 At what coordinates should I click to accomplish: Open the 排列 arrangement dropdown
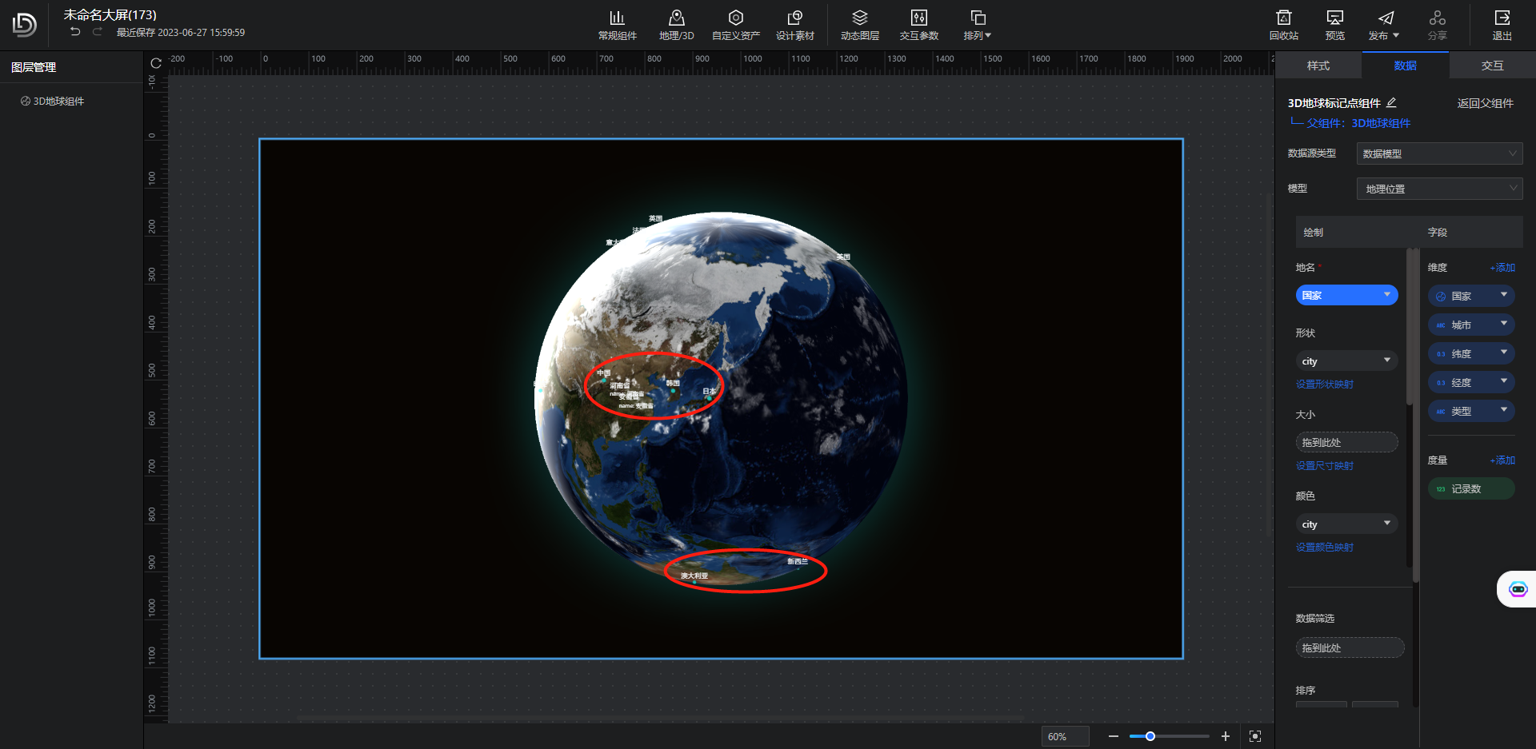coord(978,25)
